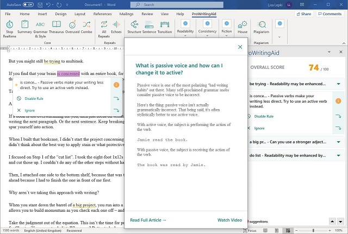Image resolution: width=348 pixels, height=234 pixels.
Task: Switch to the Home tab
Action: 24,14
